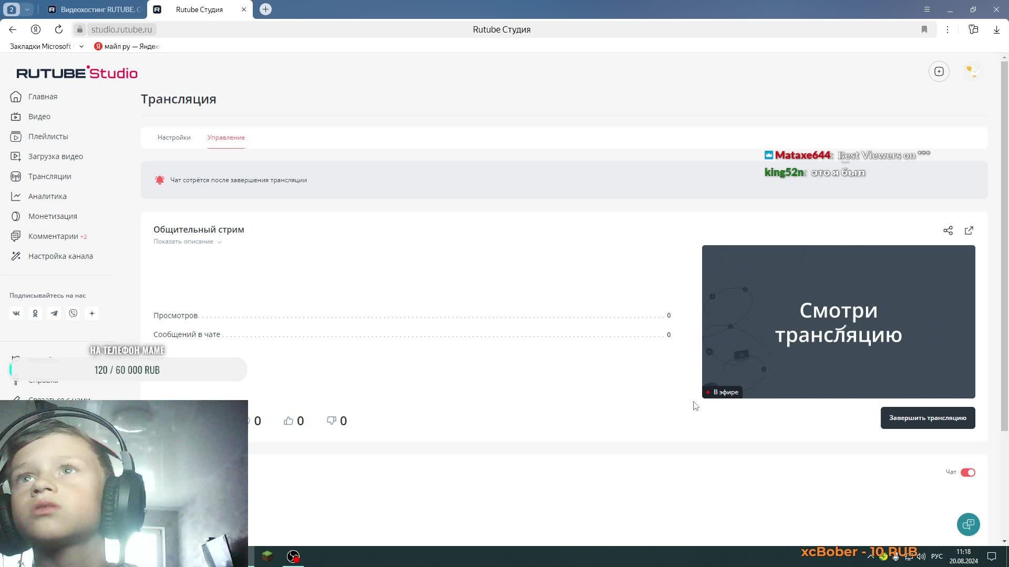This screenshot has height=567, width=1009.
Task: Open Комментарии section in sidebar
Action: point(53,236)
